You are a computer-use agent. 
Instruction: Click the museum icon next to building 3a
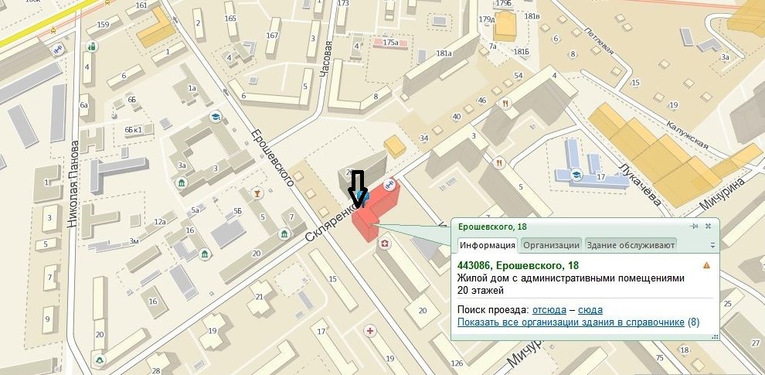pyautogui.click(x=182, y=183)
